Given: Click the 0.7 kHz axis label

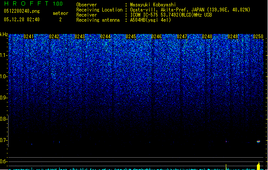Looking at the screenshot, I should (x=4, y=140).
